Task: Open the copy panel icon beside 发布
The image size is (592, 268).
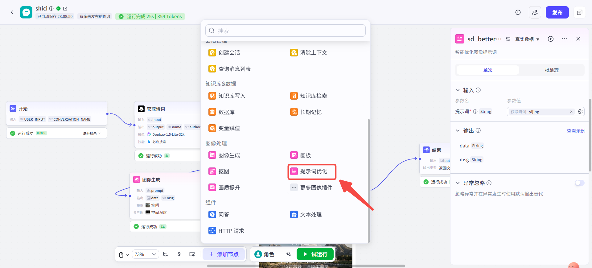Action: [x=580, y=12]
